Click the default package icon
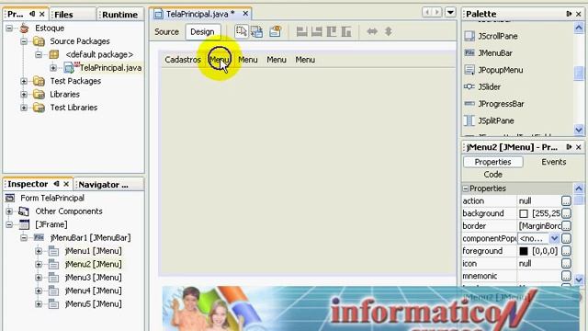 54,54
